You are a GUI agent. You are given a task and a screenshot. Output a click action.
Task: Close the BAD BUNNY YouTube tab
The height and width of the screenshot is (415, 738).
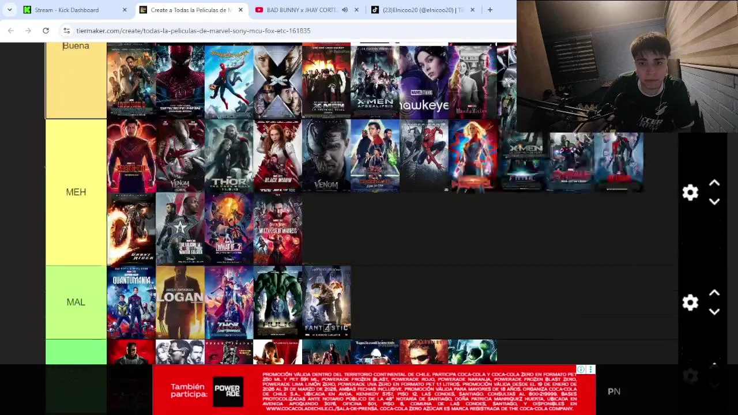(356, 10)
